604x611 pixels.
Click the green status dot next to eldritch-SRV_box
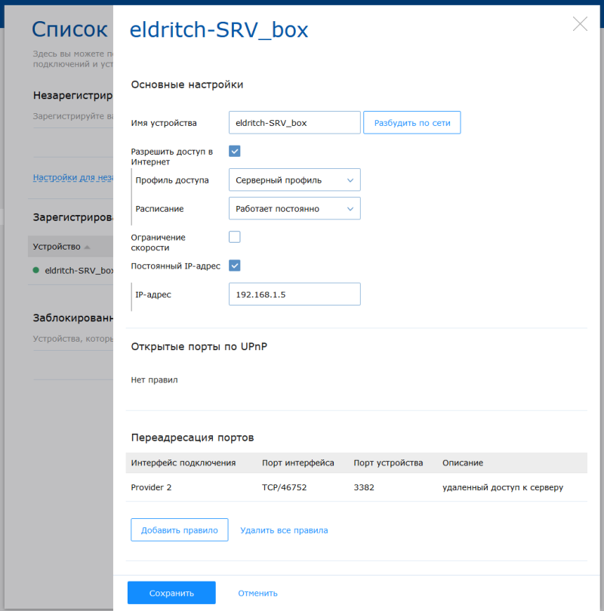pyautogui.click(x=36, y=270)
